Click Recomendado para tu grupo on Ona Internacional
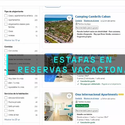Image resolution: width=125 pixels, height=125 pixels. coord(87,111)
